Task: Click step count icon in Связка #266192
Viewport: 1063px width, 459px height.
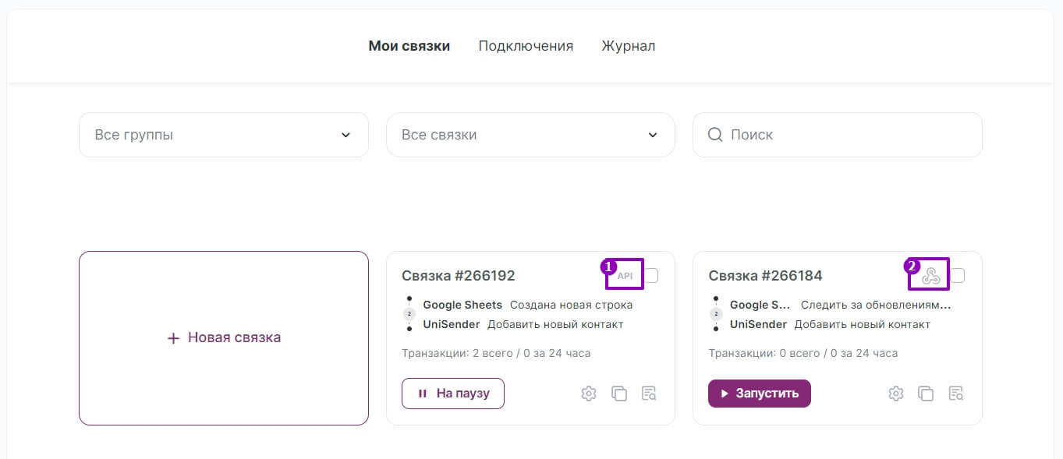Action: 409,314
